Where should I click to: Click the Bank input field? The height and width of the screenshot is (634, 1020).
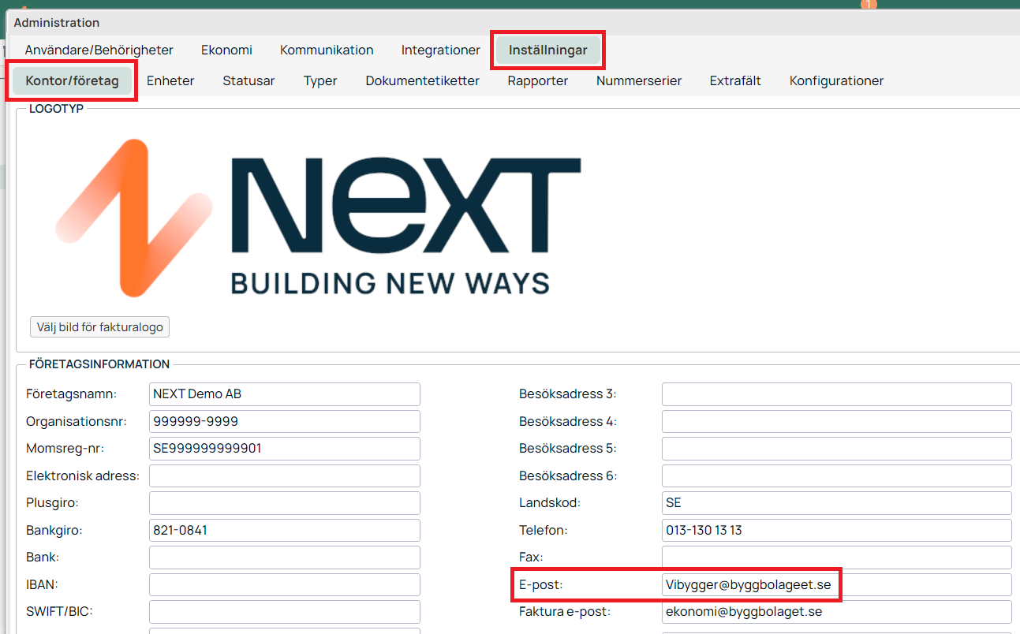point(285,558)
